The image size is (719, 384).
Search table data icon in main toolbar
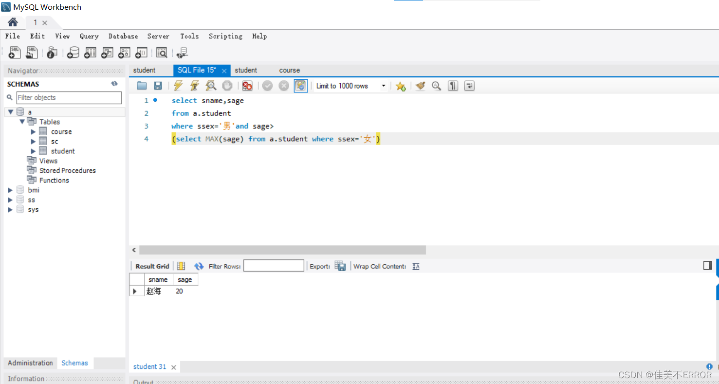162,53
